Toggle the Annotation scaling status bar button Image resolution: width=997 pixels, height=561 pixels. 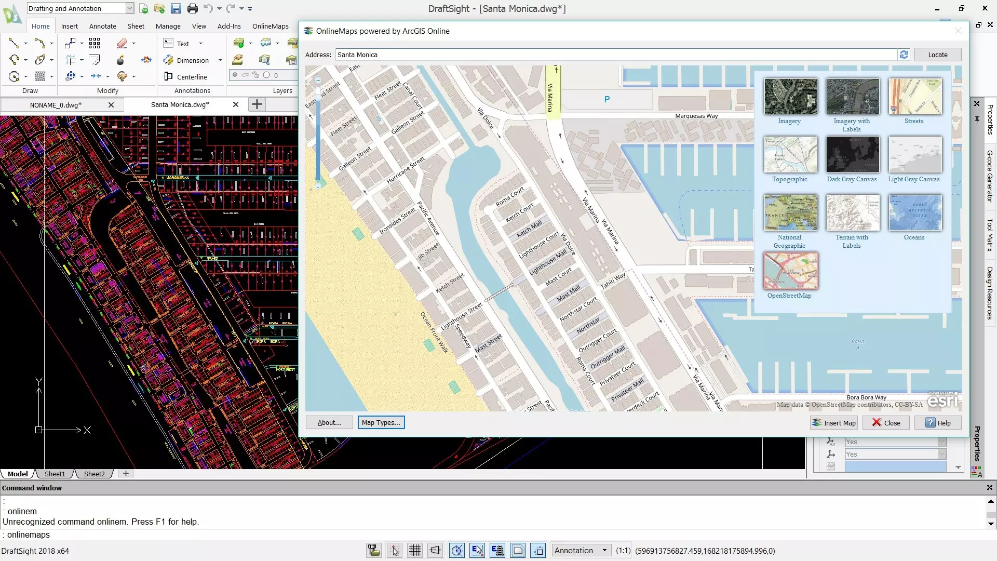pos(538,550)
